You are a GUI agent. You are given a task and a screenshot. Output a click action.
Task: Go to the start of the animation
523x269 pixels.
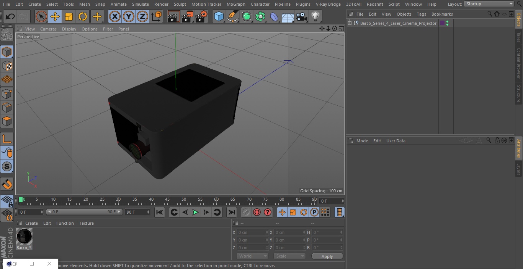pyautogui.click(x=160, y=212)
